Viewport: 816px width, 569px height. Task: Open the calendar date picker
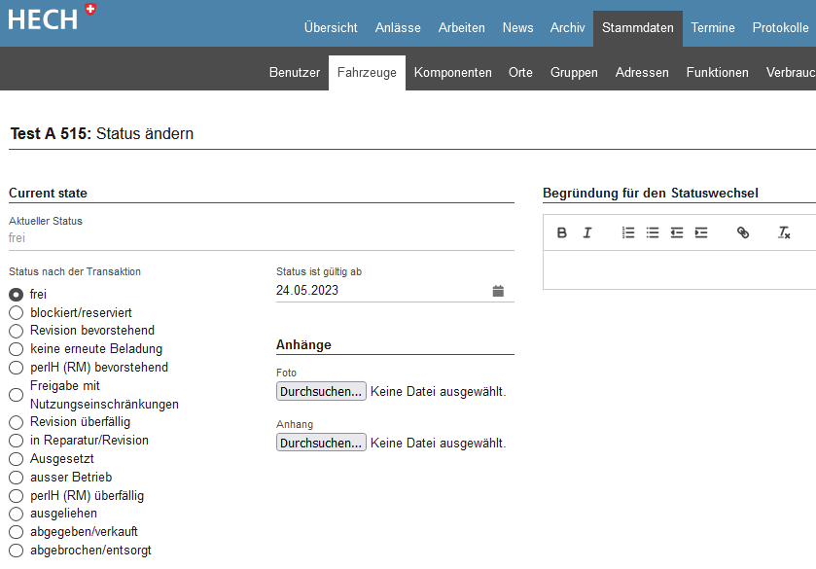click(498, 291)
